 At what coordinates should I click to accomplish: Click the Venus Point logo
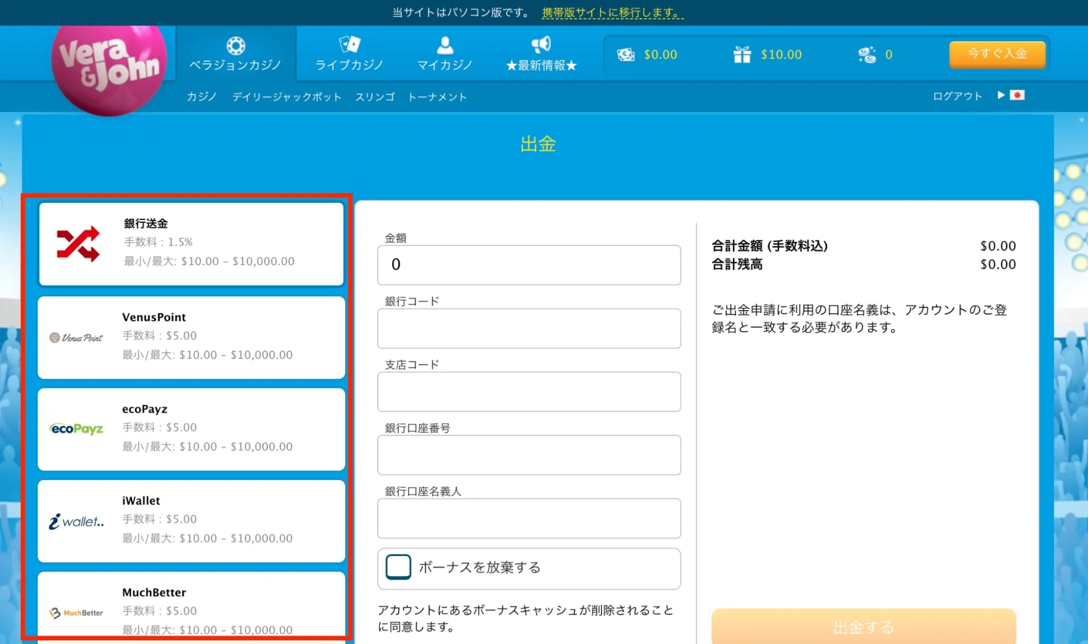point(76,338)
